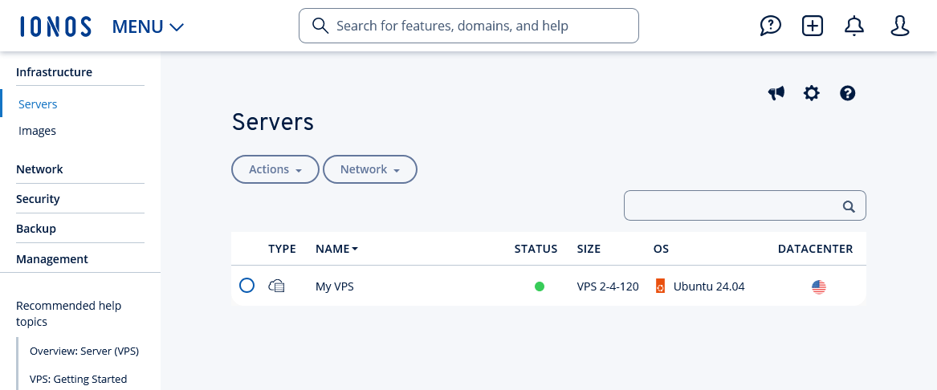937x390 pixels.
Task: Open the help chat question icon
Action: tap(770, 26)
